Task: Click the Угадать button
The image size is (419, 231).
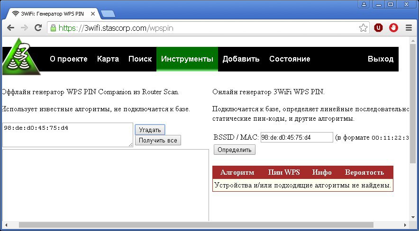Action: tap(150, 130)
